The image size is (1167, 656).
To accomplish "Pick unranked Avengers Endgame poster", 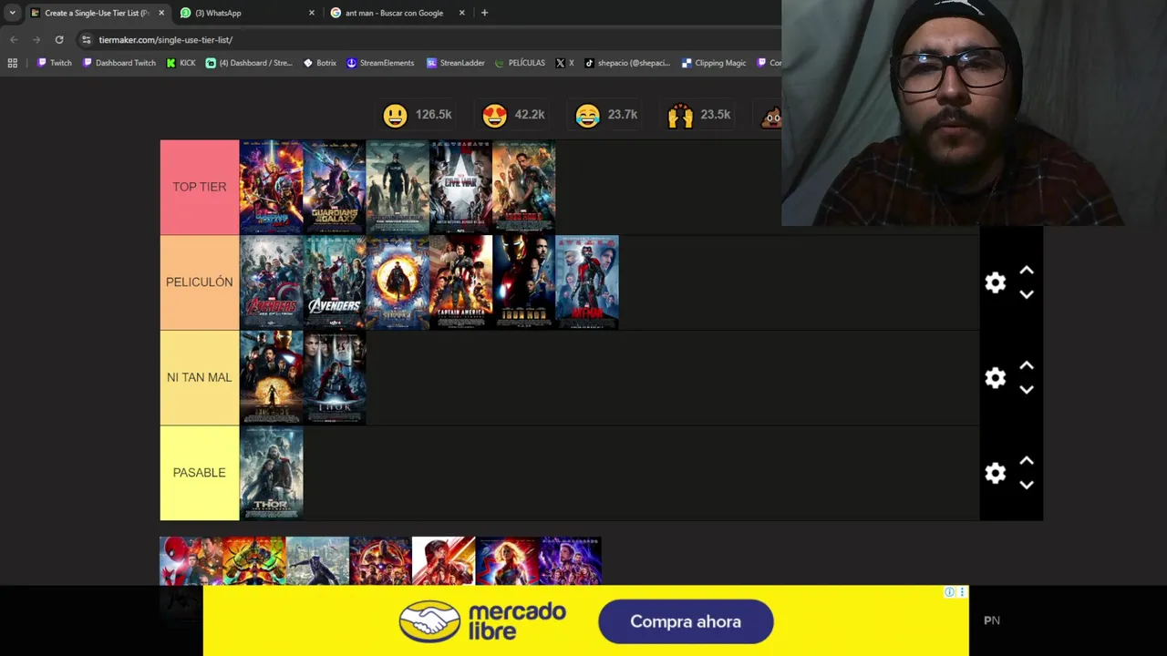I will (570, 560).
